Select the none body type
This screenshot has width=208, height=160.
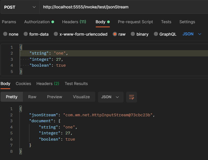click(11, 34)
